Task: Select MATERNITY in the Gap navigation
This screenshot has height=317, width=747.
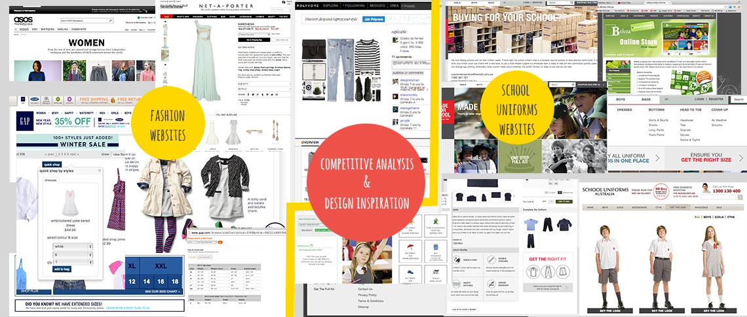Action: (86, 113)
